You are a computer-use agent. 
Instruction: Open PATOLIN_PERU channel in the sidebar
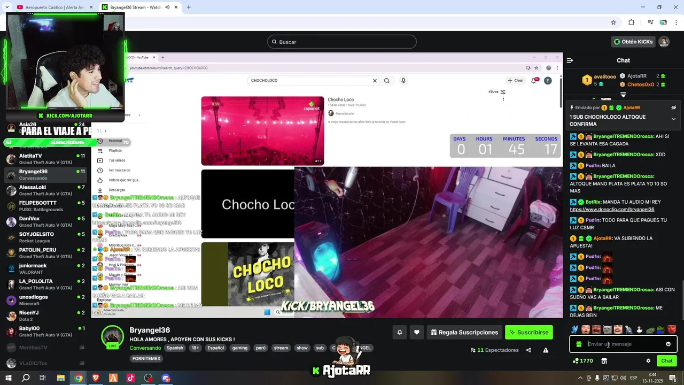tap(45, 253)
